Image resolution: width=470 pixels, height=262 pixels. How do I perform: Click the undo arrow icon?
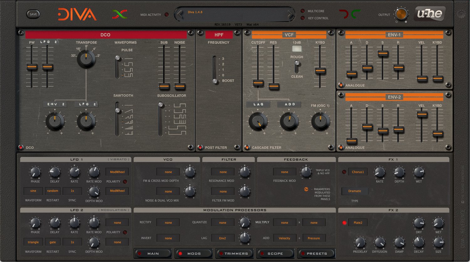point(344,14)
